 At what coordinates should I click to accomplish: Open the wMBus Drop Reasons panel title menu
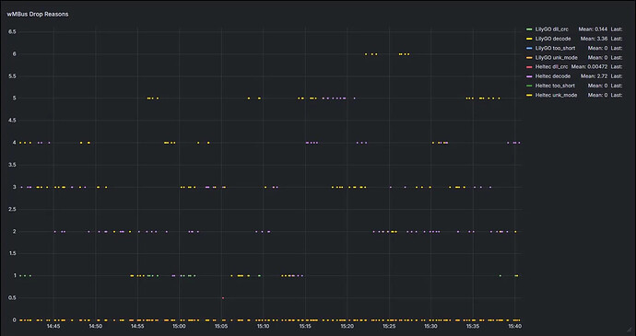[38, 14]
